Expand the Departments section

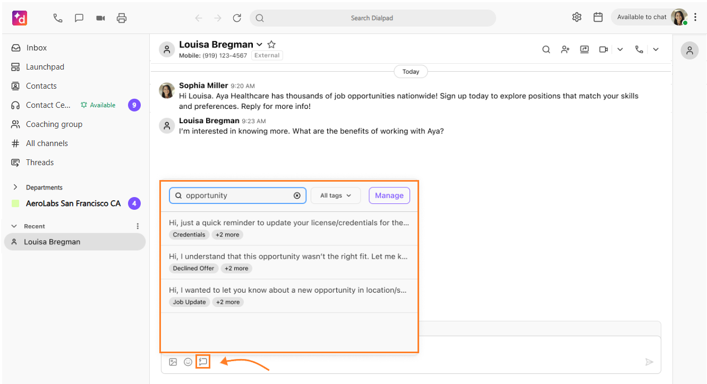15,187
